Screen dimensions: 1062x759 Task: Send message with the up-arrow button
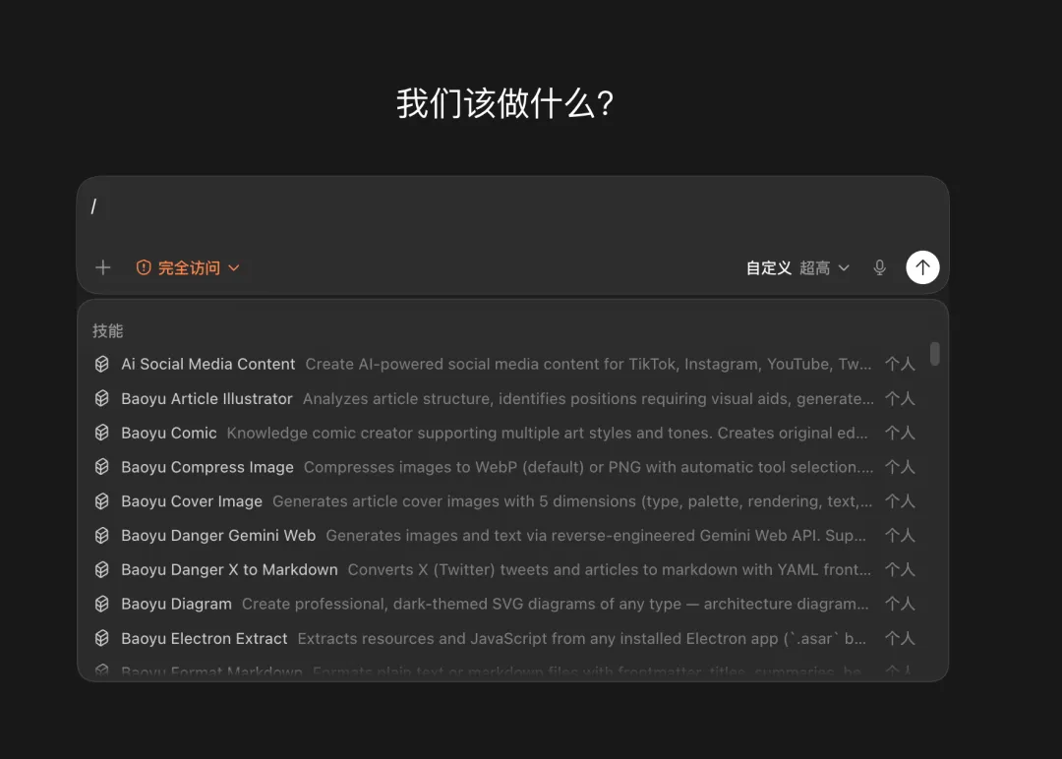coord(922,267)
